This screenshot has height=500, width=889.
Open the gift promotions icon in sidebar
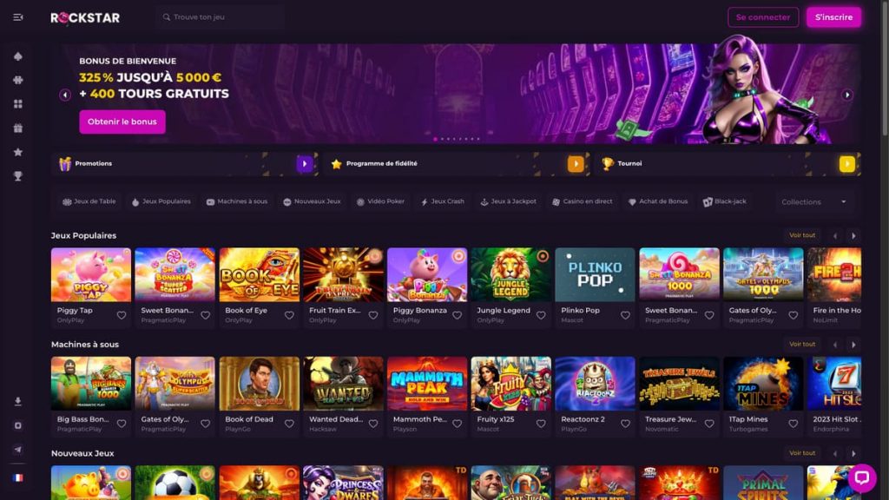click(18, 128)
